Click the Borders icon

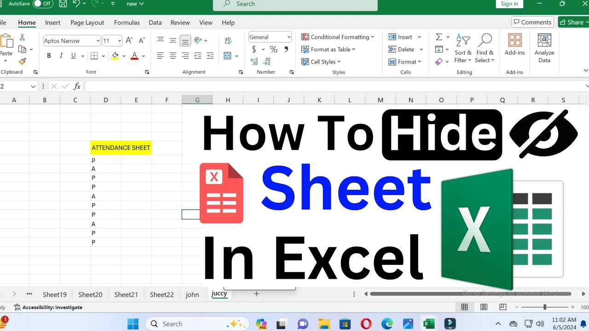94,56
